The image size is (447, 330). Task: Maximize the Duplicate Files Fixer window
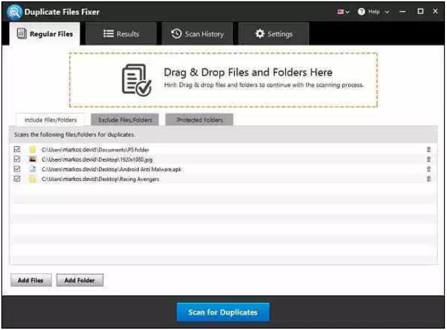[420, 11]
